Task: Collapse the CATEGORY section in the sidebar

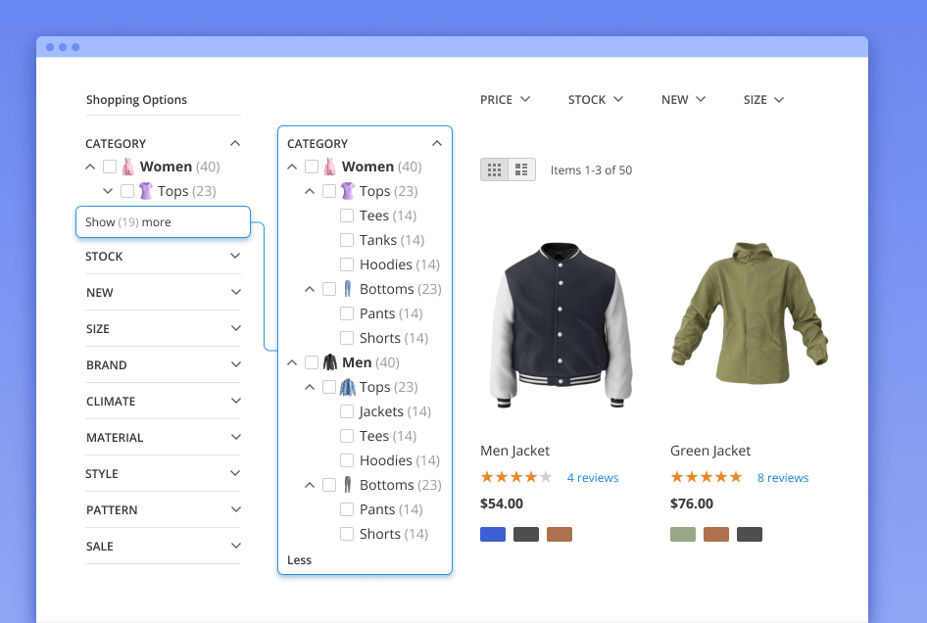Action: coord(235,143)
